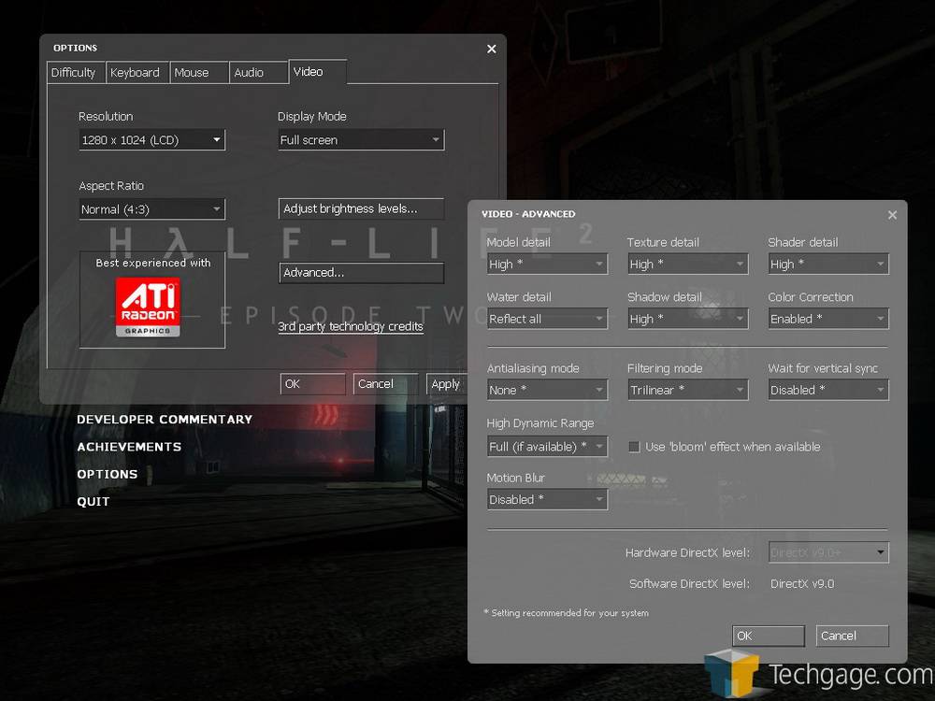Enable the 'bloom' effect checkbox

pyautogui.click(x=634, y=447)
